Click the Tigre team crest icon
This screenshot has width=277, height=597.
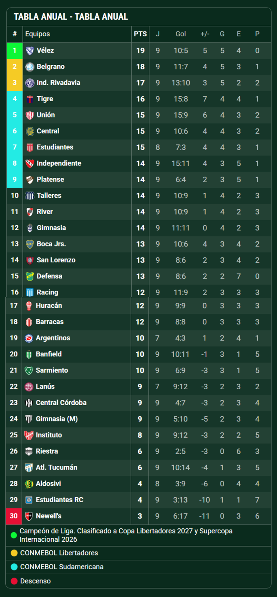[30, 99]
